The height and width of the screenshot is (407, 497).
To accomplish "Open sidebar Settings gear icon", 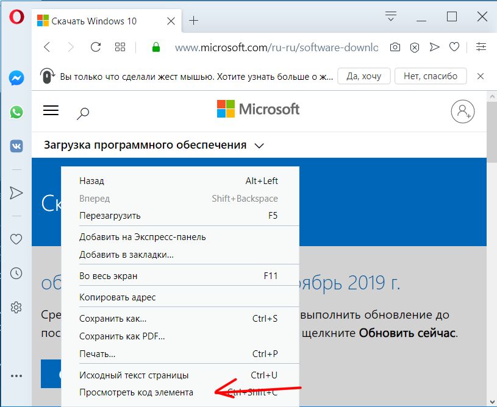I will click(16, 306).
